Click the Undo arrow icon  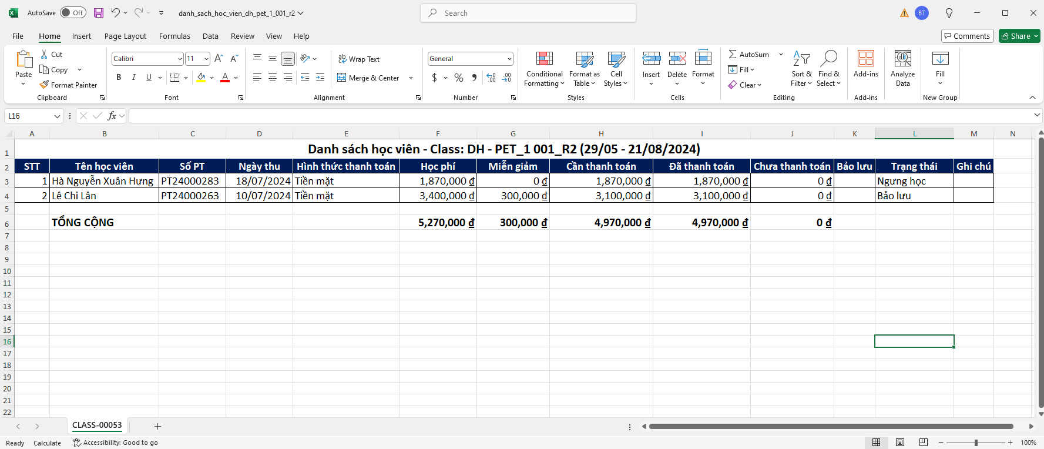[115, 13]
